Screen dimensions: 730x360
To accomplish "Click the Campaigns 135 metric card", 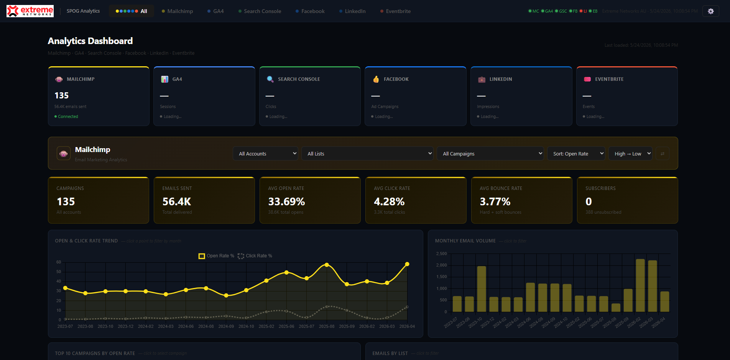I will [x=99, y=200].
